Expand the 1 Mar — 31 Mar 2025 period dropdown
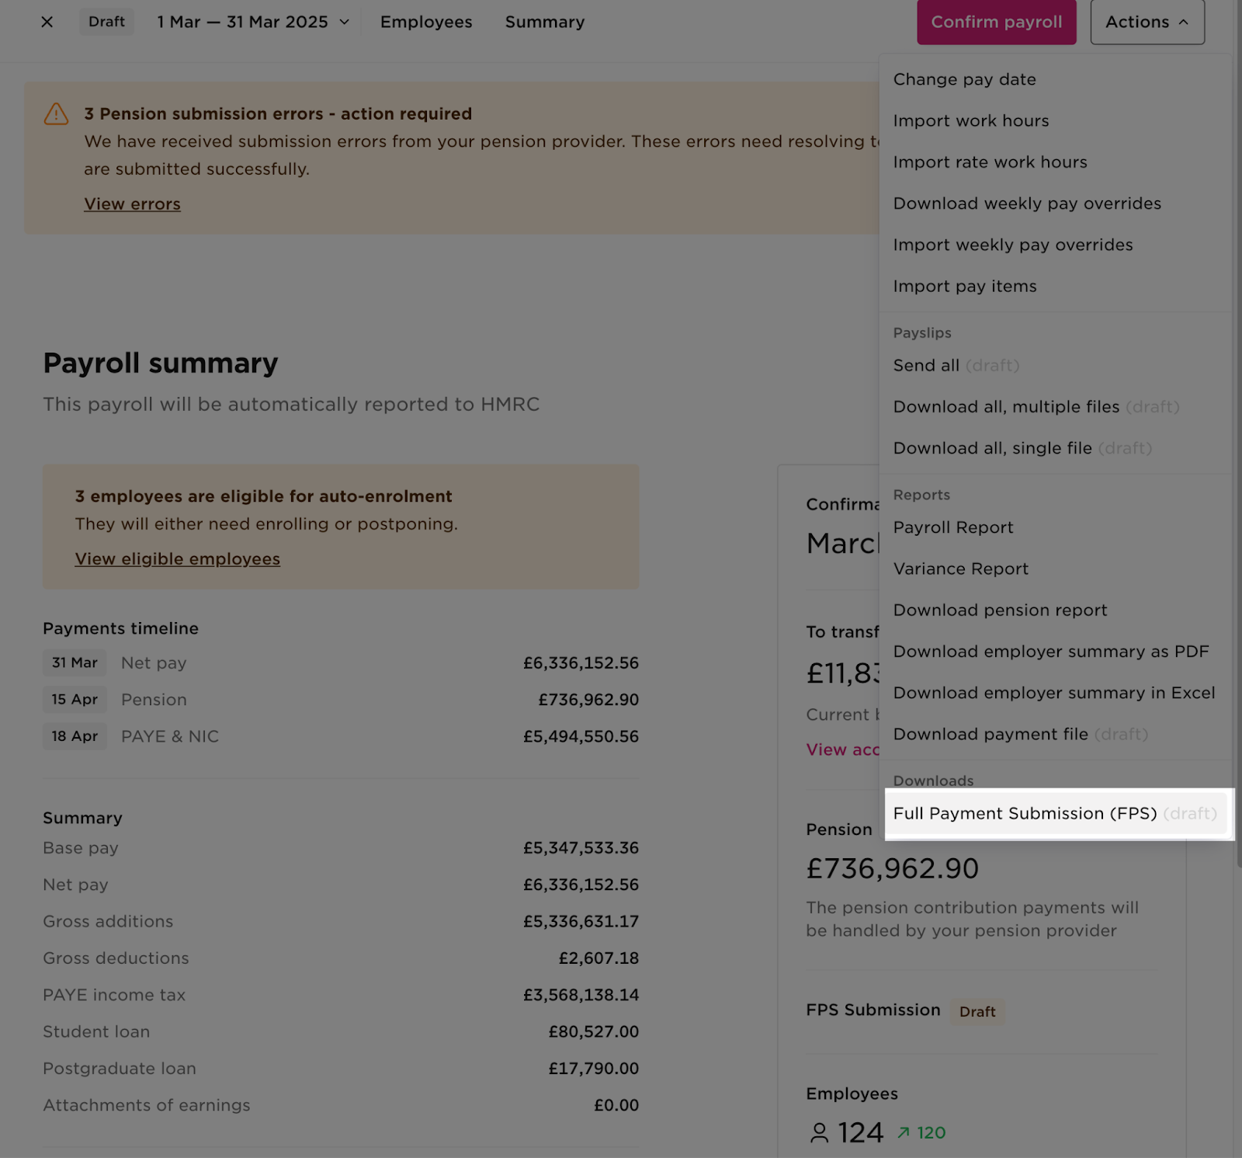Screen dimensions: 1242x1158 [x=253, y=22]
